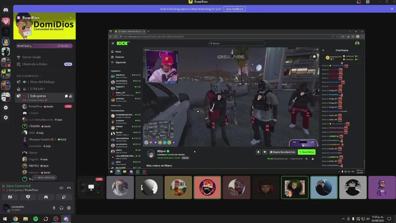Click Suscribirse button in Kick stream
Image resolution: width=396 pixels, height=223 pixels.
[306, 152]
